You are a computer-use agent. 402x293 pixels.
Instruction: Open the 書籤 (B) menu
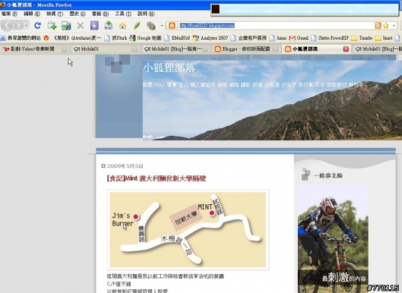(100, 14)
